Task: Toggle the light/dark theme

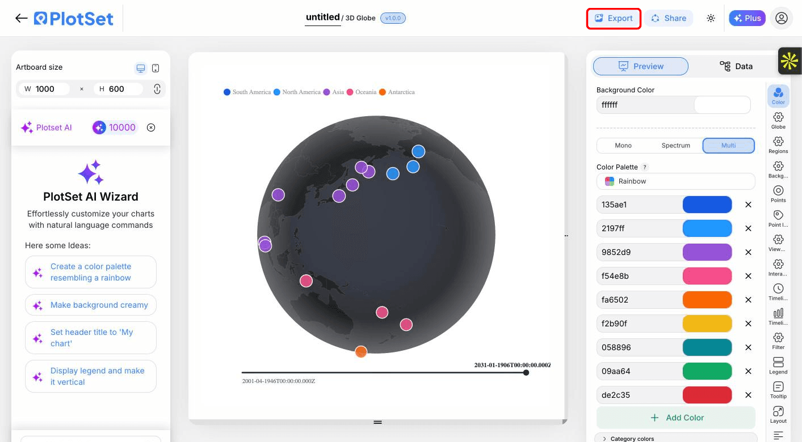Action: pyautogui.click(x=711, y=18)
